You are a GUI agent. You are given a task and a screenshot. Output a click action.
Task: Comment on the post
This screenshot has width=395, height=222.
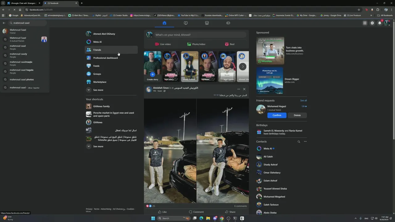click(x=196, y=212)
